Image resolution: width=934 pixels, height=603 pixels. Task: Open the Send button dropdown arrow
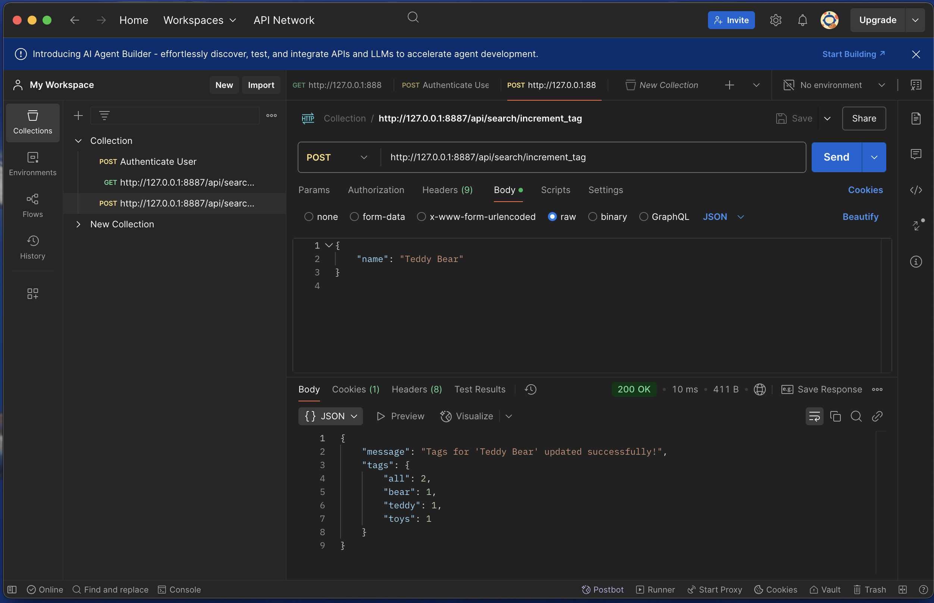tap(874, 157)
